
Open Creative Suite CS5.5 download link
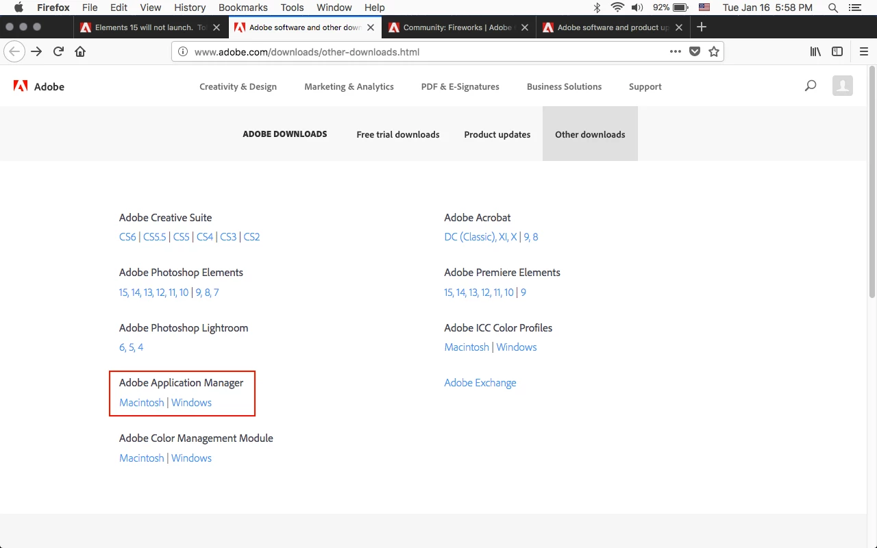155,237
